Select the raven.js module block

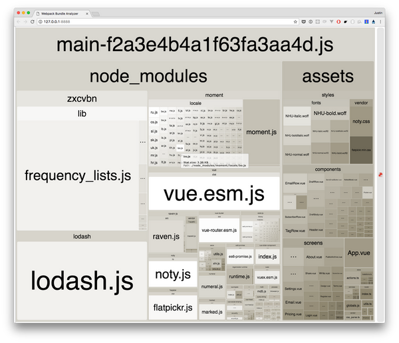(x=166, y=237)
